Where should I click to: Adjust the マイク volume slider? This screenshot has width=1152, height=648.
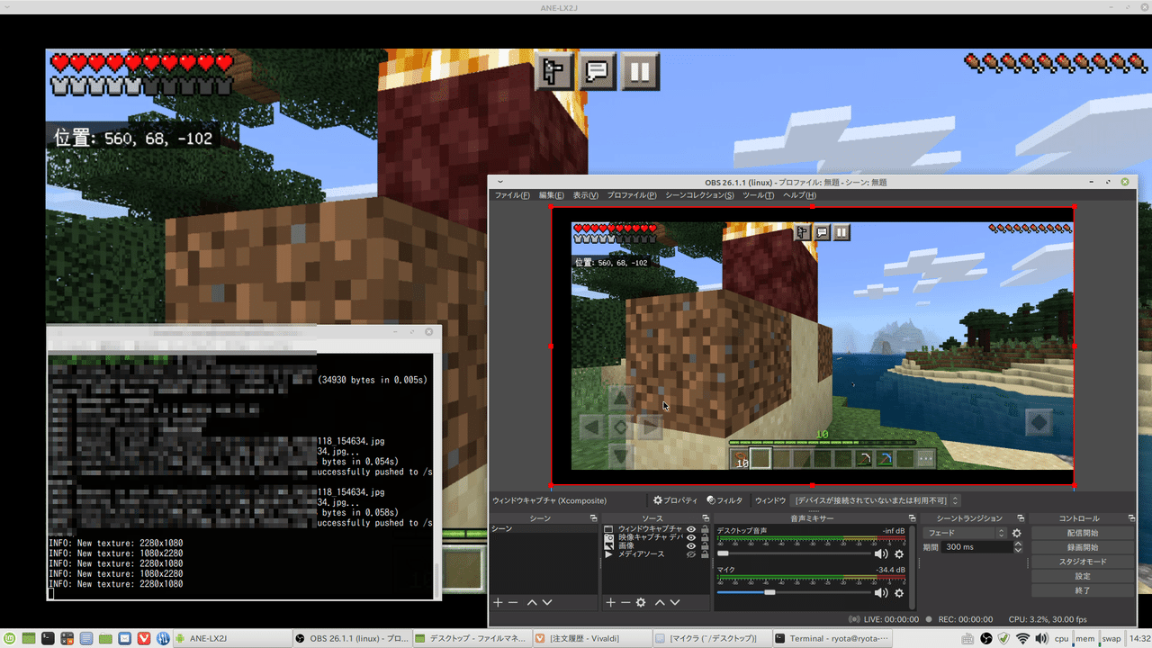pos(795,592)
